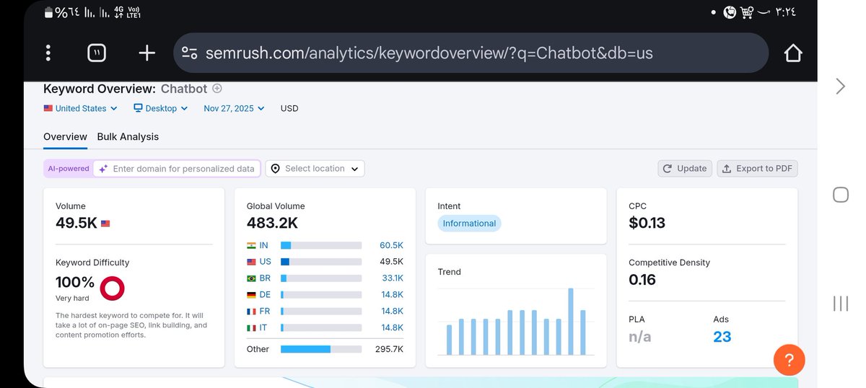Tap the Android home square button
This screenshot has width=866, height=388.
pyautogui.click(x=840, y=195)
